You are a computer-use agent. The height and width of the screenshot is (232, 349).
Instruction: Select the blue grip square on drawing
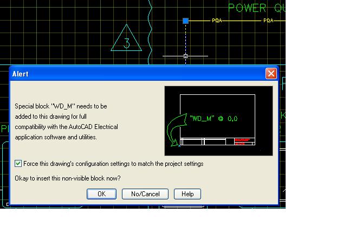click(x=186, y=21)
